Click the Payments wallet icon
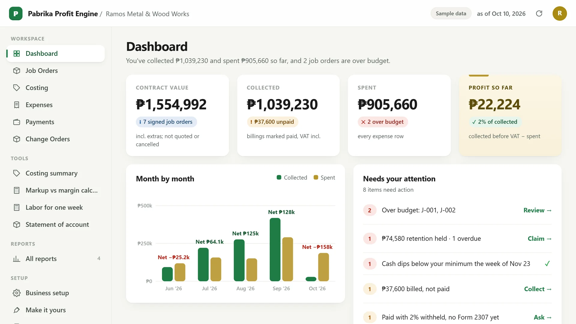Screen dimensions: 576x324 pyautogui.click(x=16, y=122)
